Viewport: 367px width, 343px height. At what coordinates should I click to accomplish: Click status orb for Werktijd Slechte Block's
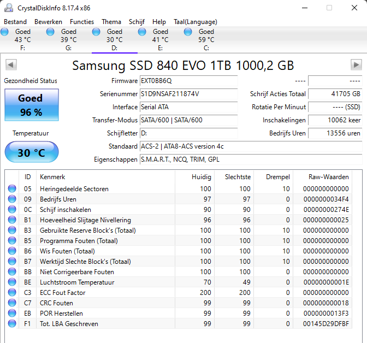(12, 261)
